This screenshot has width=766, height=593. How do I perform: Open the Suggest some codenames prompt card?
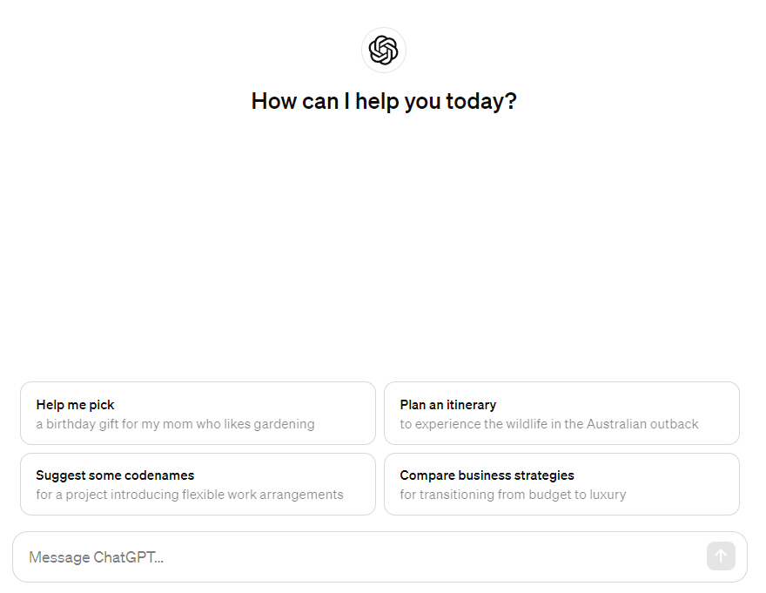coord(198,484)
